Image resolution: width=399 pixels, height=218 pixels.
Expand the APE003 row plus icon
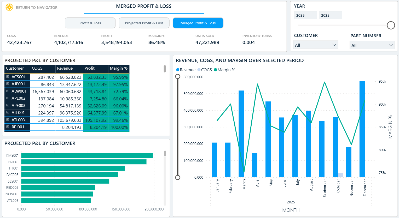(x=8, y=105)
